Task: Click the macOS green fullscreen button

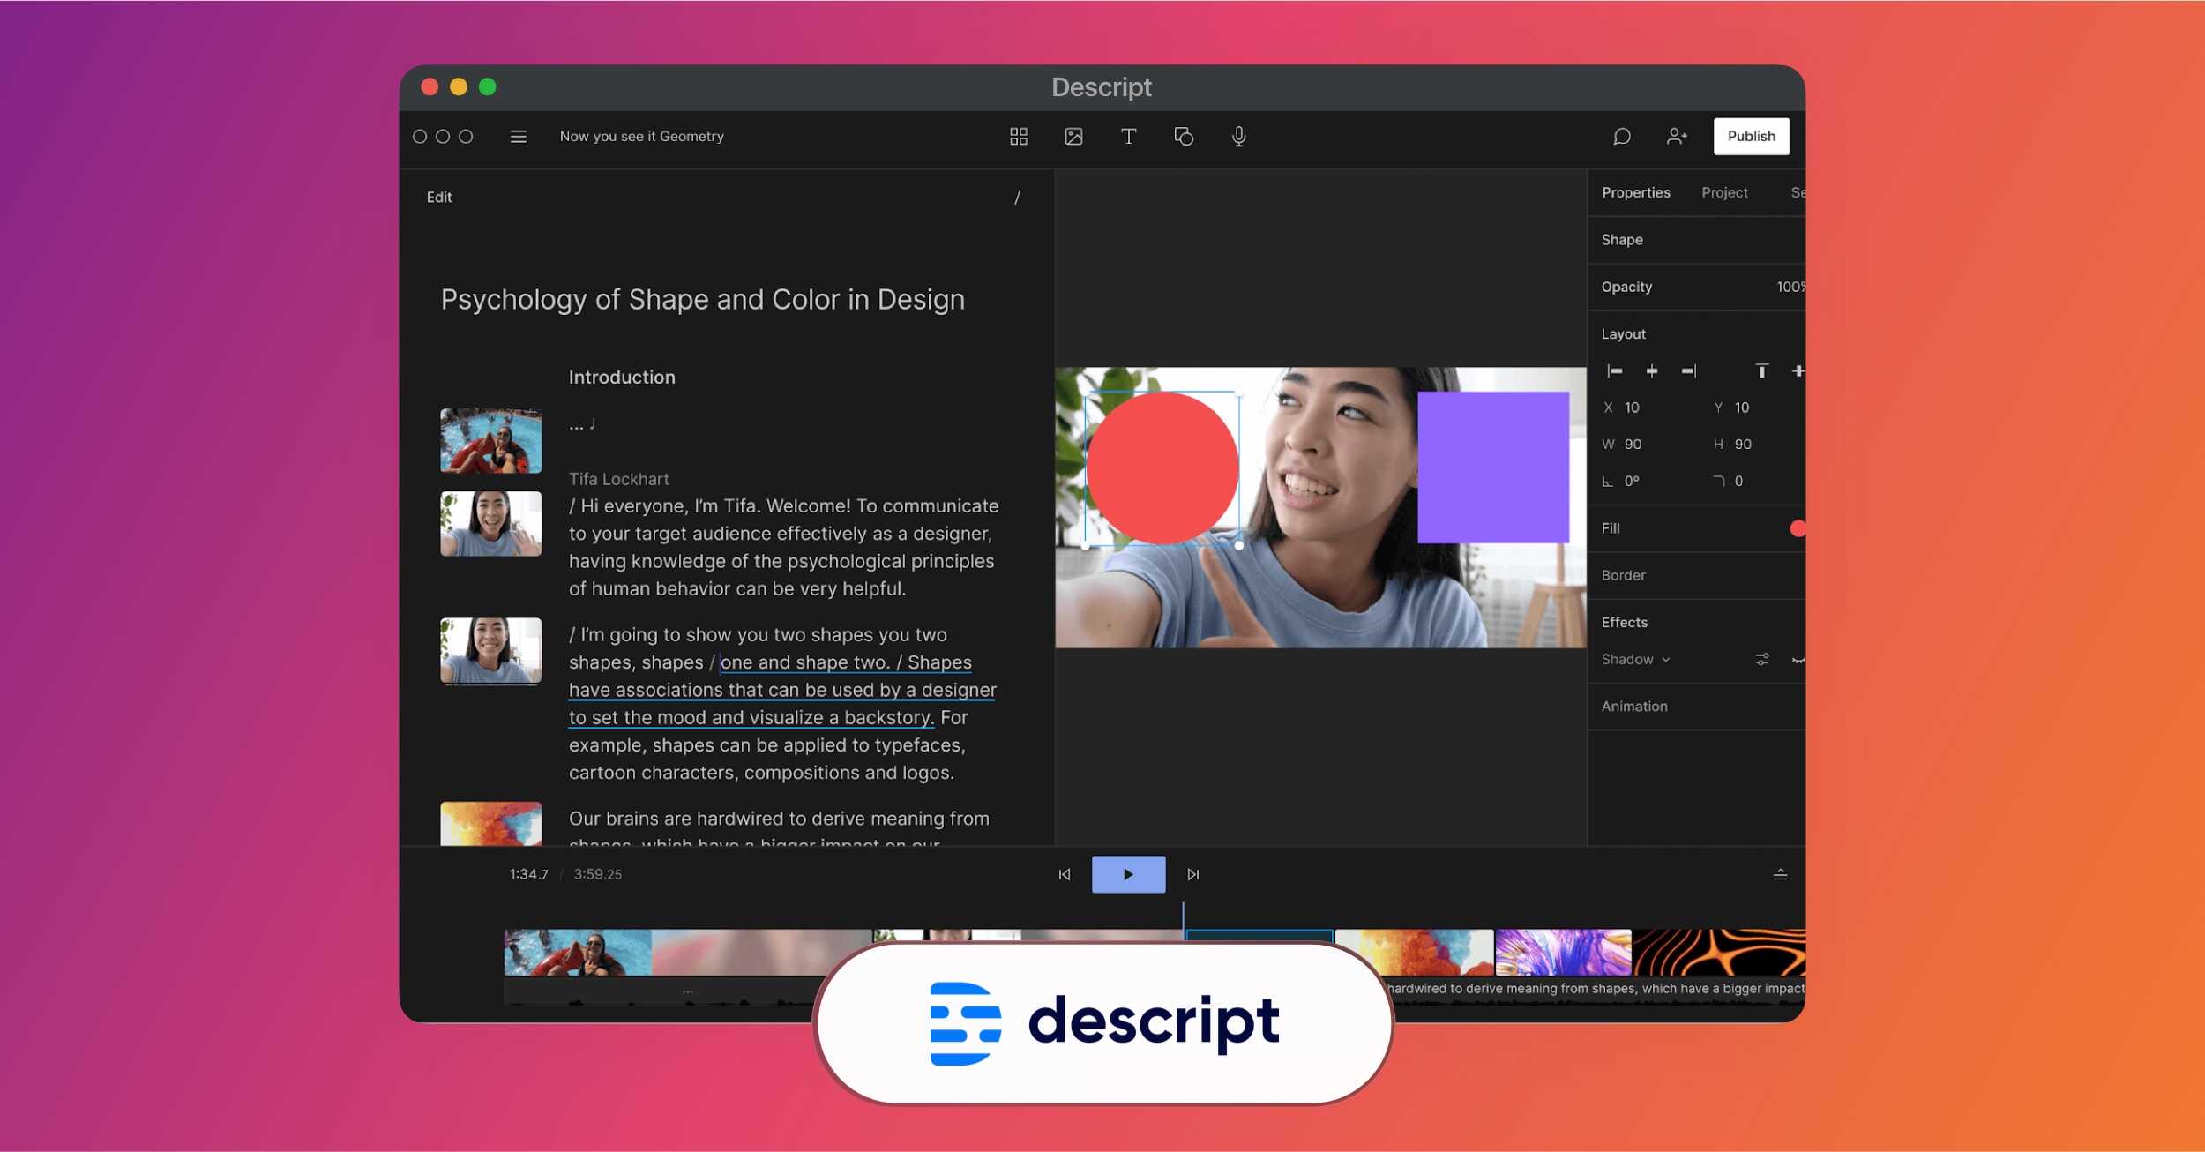Action: (487, 86)
